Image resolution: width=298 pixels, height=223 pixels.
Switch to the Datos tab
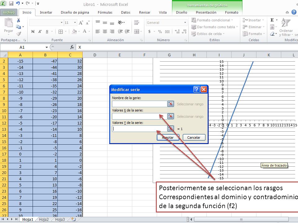point(126,12)
